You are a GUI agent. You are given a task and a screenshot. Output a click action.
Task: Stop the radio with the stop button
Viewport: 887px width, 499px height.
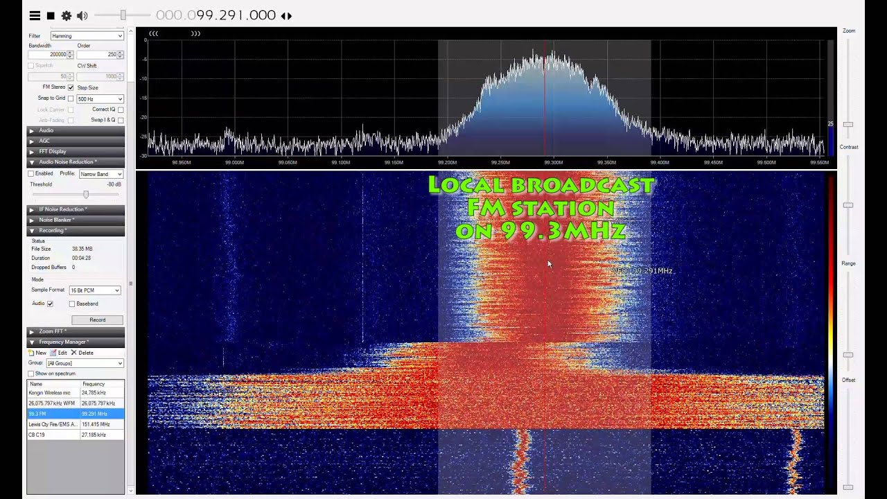51,15
